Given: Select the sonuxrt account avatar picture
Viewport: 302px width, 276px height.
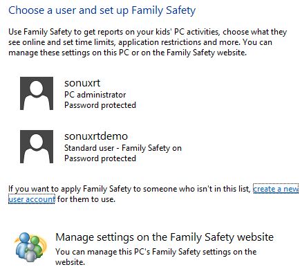Looking at the screenshot, I should (37, 93).
